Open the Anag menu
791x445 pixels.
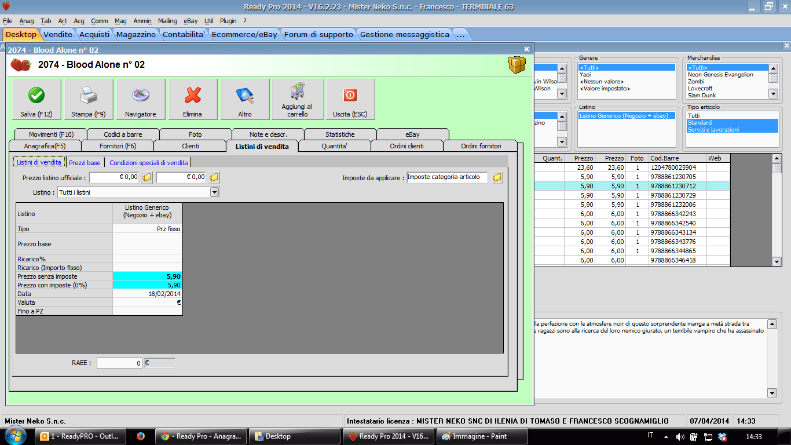[27, 21]
